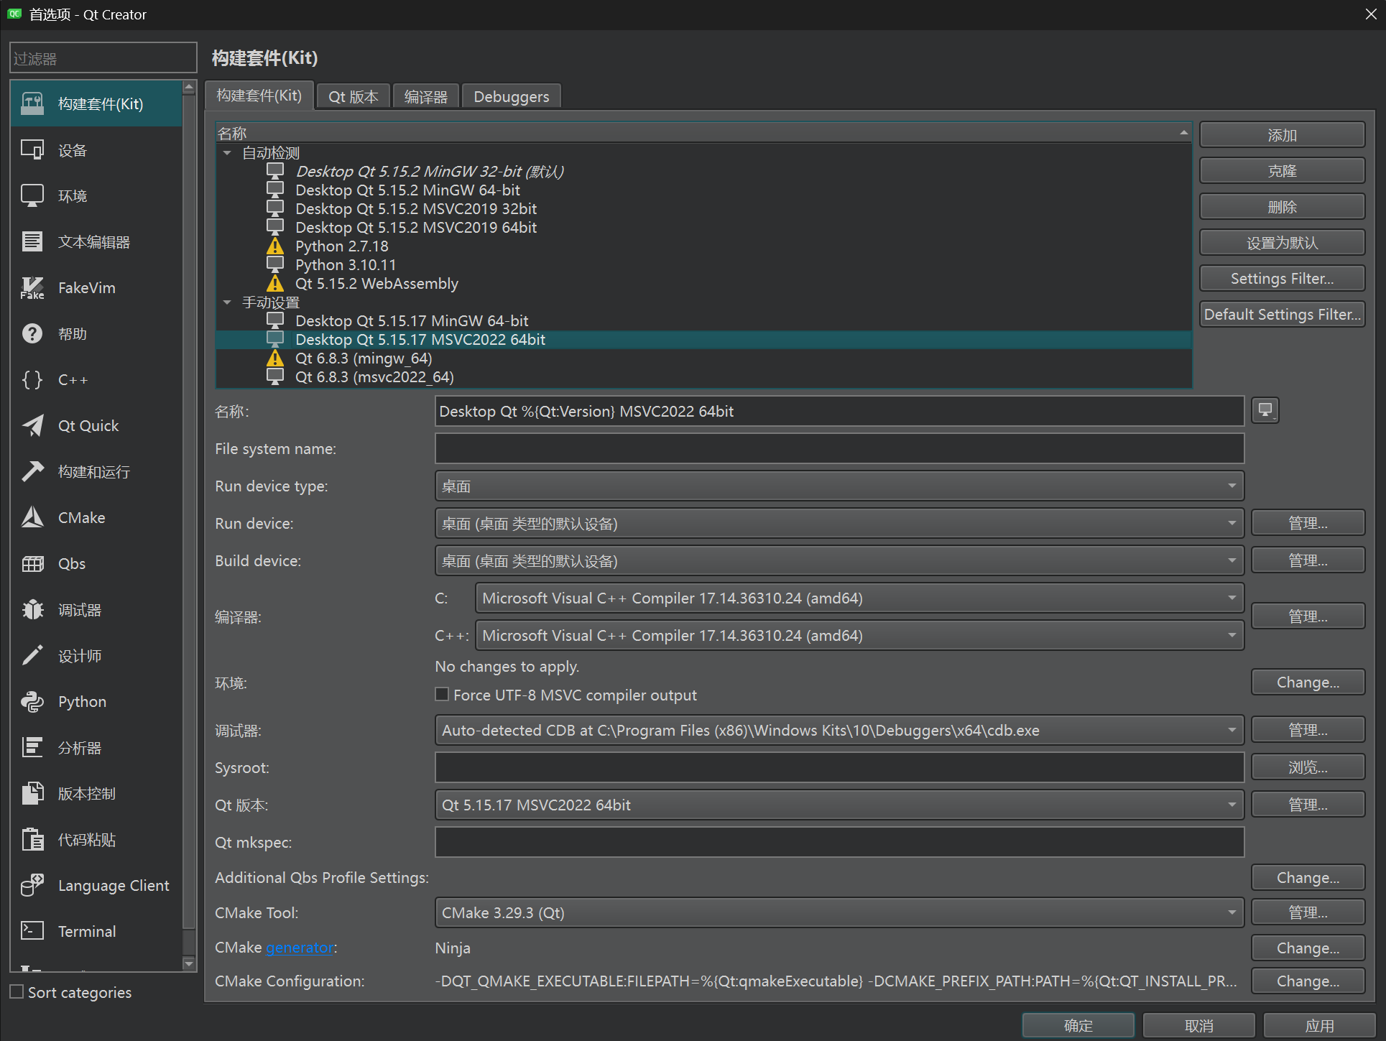Collapse the 手动设置 tree group

tap(227, 302)
